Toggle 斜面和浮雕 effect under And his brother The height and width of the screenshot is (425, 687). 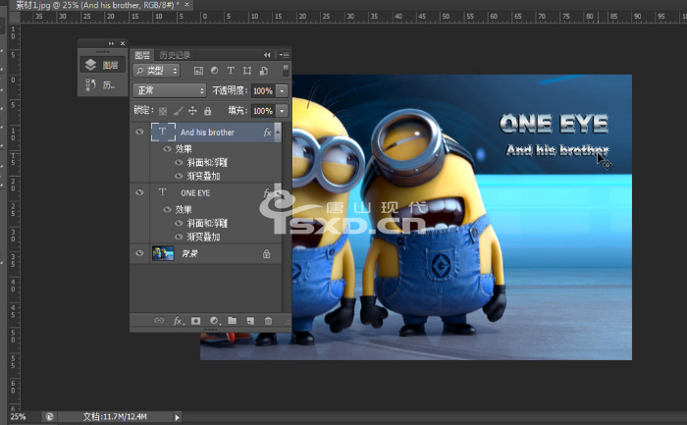[179, 163]
